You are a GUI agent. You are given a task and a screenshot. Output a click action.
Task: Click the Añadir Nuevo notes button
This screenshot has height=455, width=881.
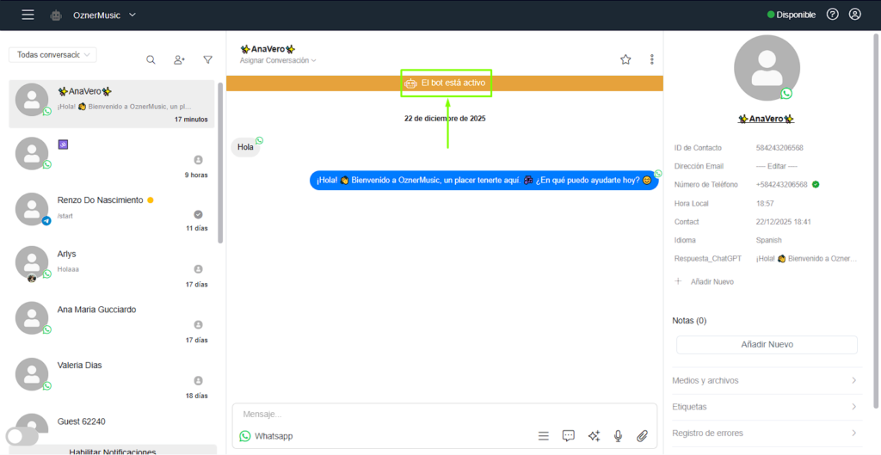(x=767, y=344)
